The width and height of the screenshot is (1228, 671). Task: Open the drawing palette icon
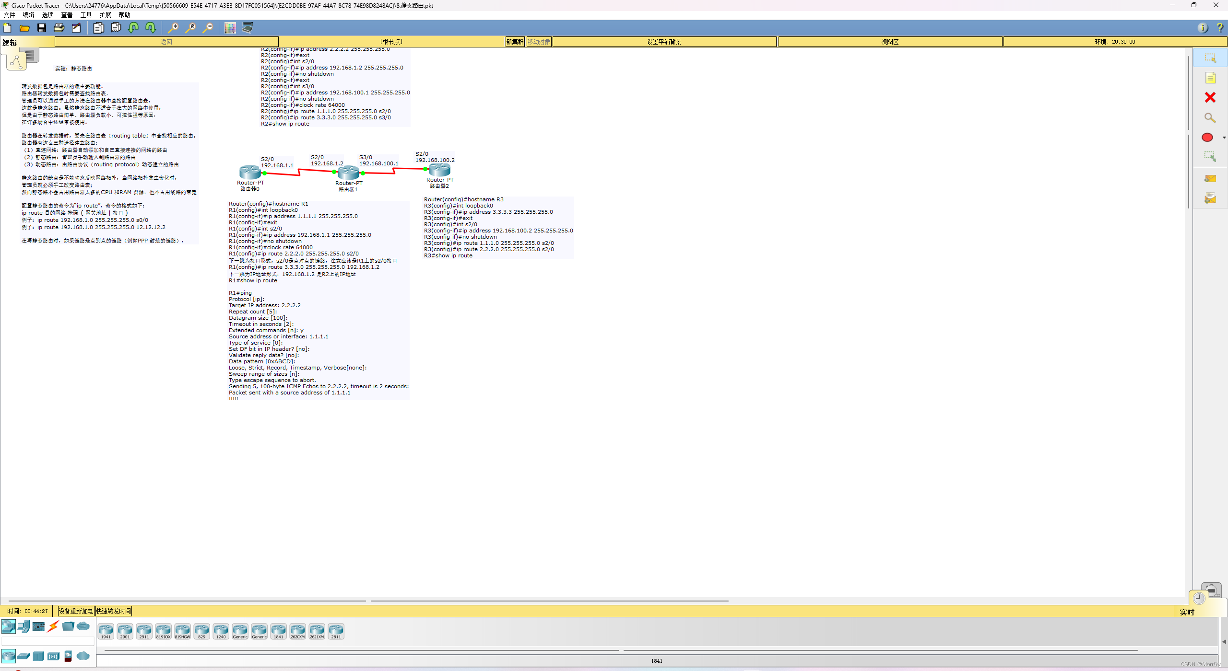point(230,28)
